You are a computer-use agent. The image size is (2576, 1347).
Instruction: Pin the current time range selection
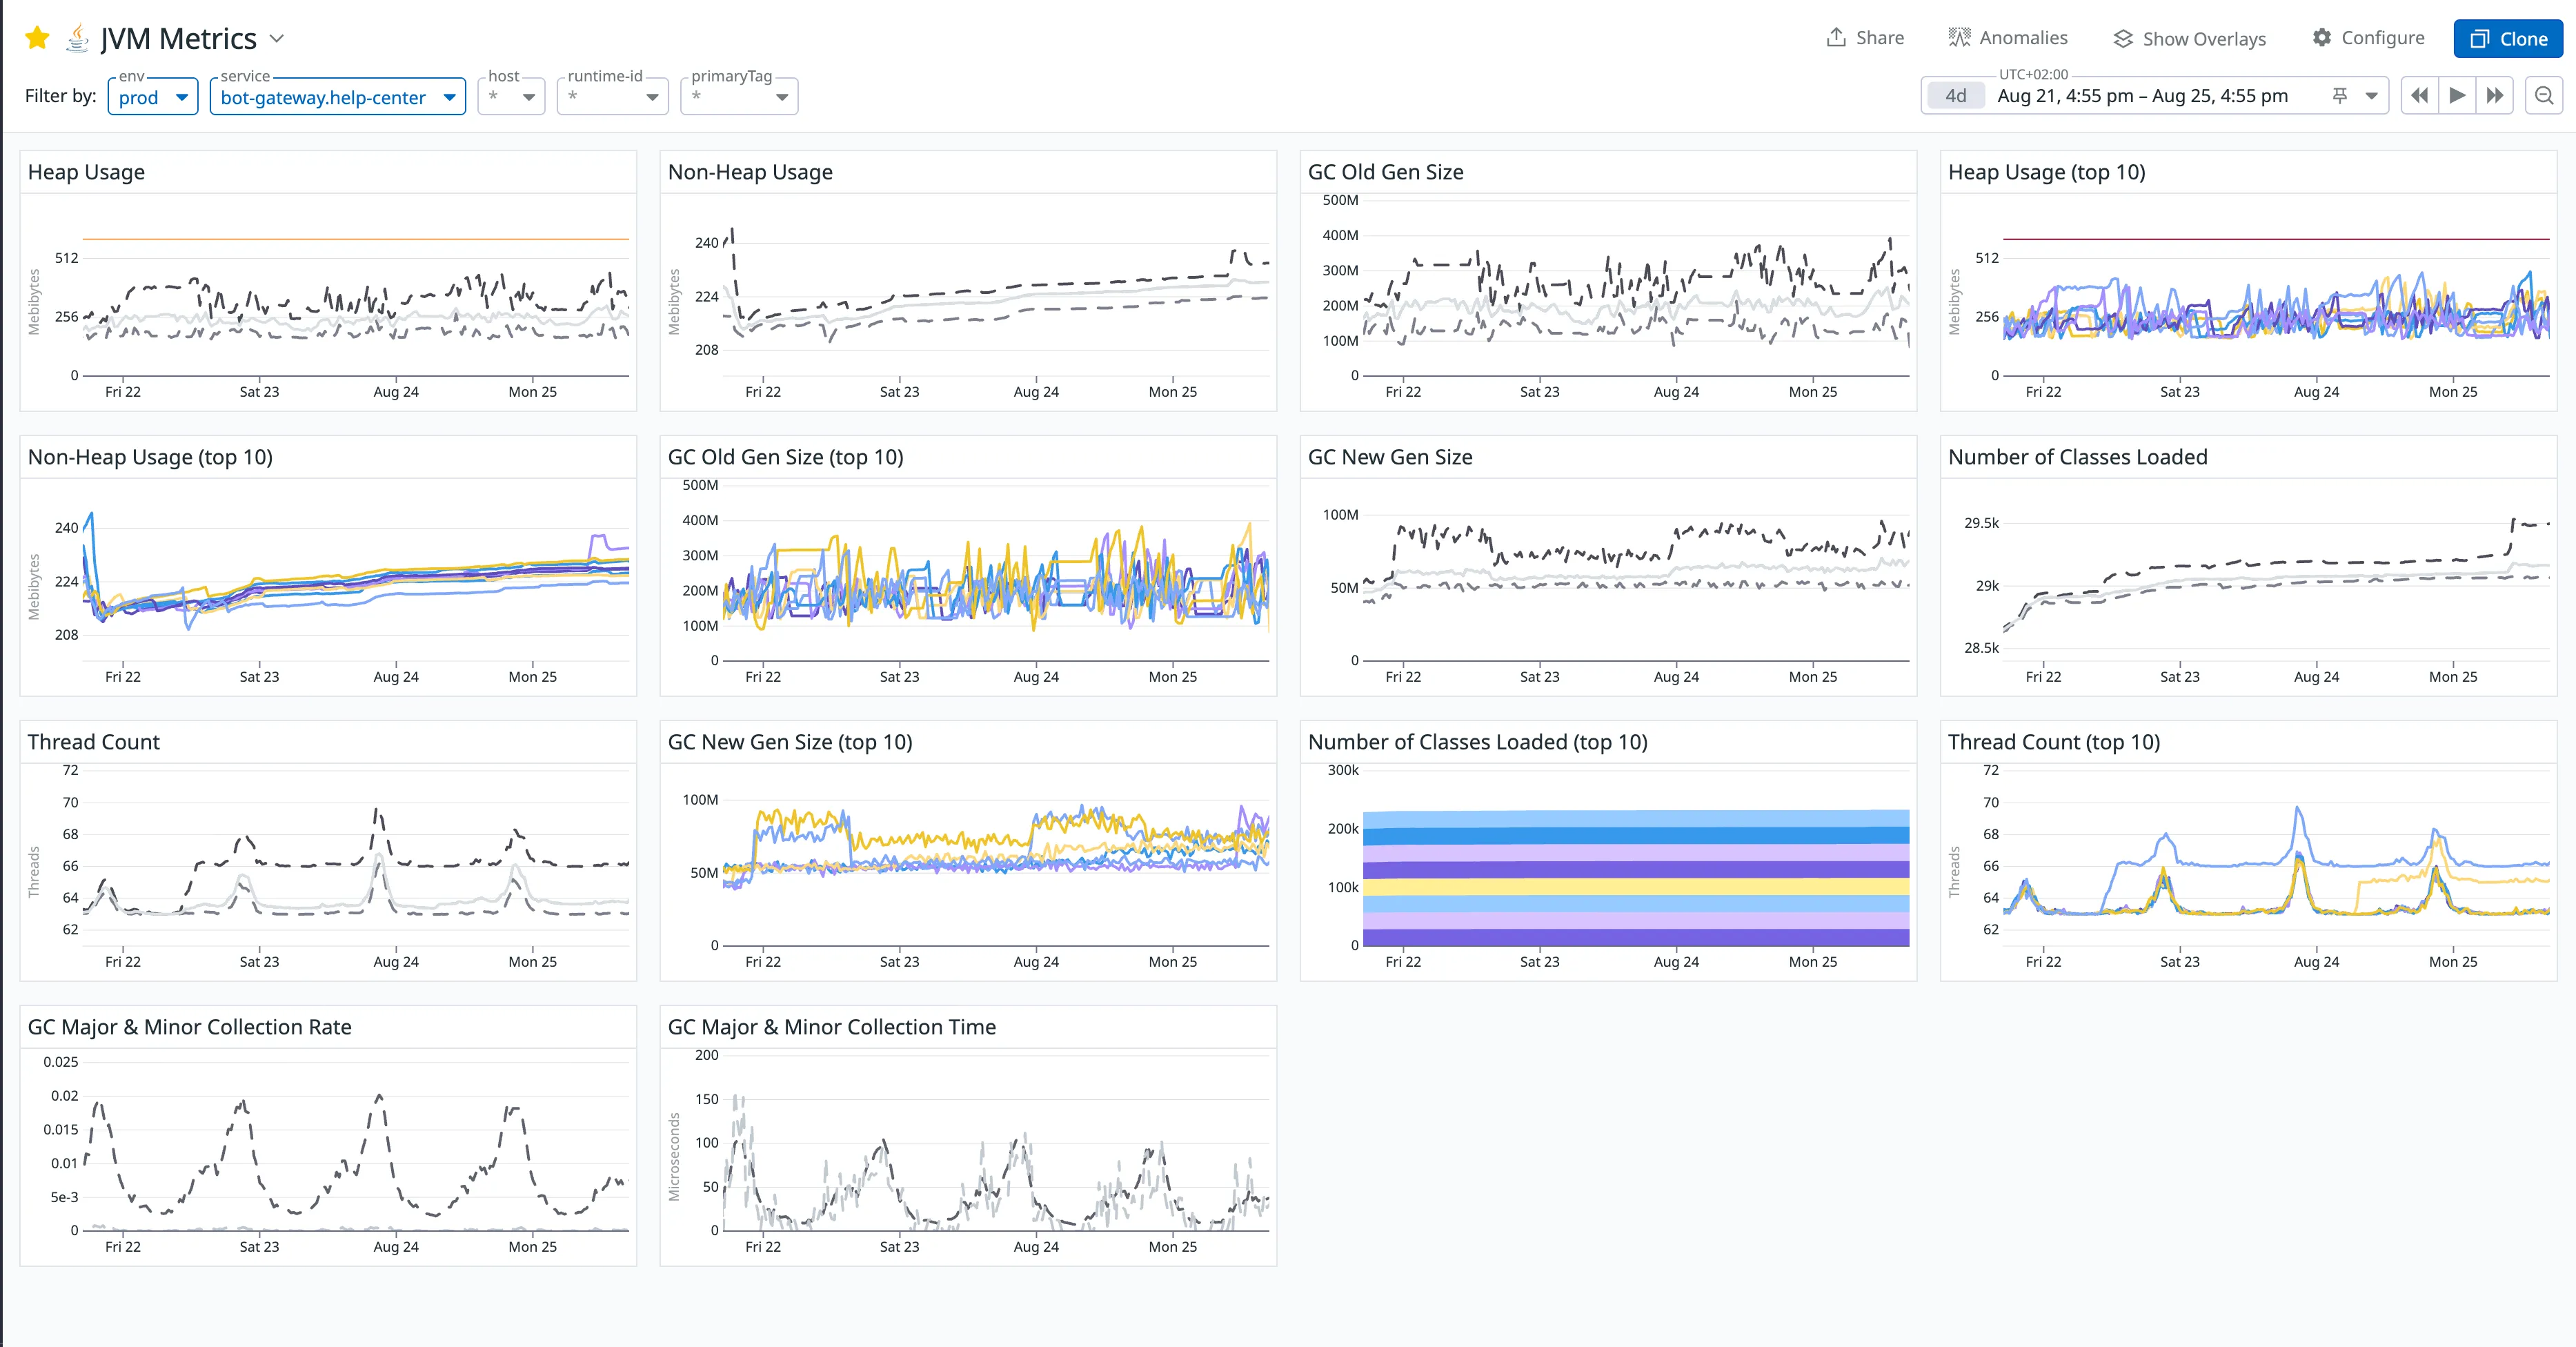2340,95
